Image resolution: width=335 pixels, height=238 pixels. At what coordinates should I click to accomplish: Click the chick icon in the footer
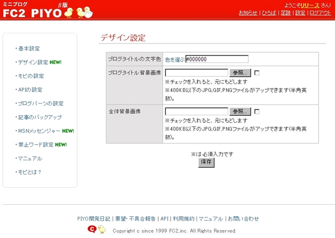[102, 229]
